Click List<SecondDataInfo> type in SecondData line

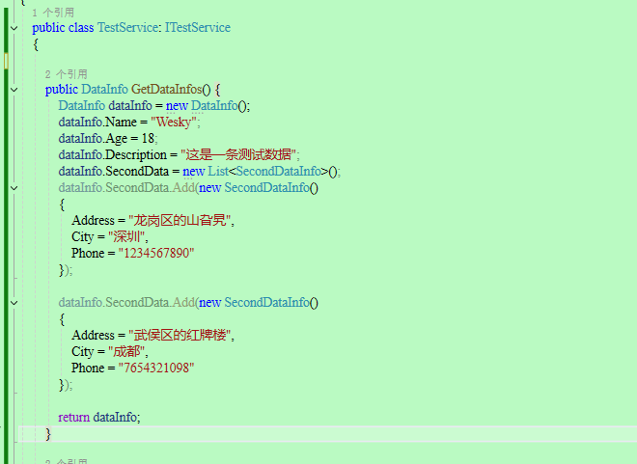[268, 172]
